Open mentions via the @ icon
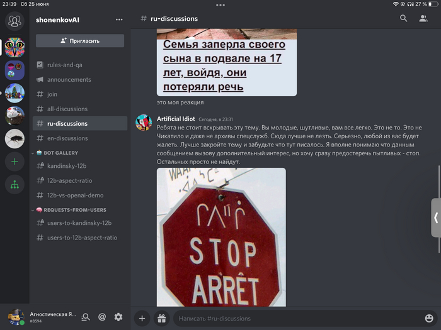Viewport: 441px width, 330px height. (x=102, y=317)
